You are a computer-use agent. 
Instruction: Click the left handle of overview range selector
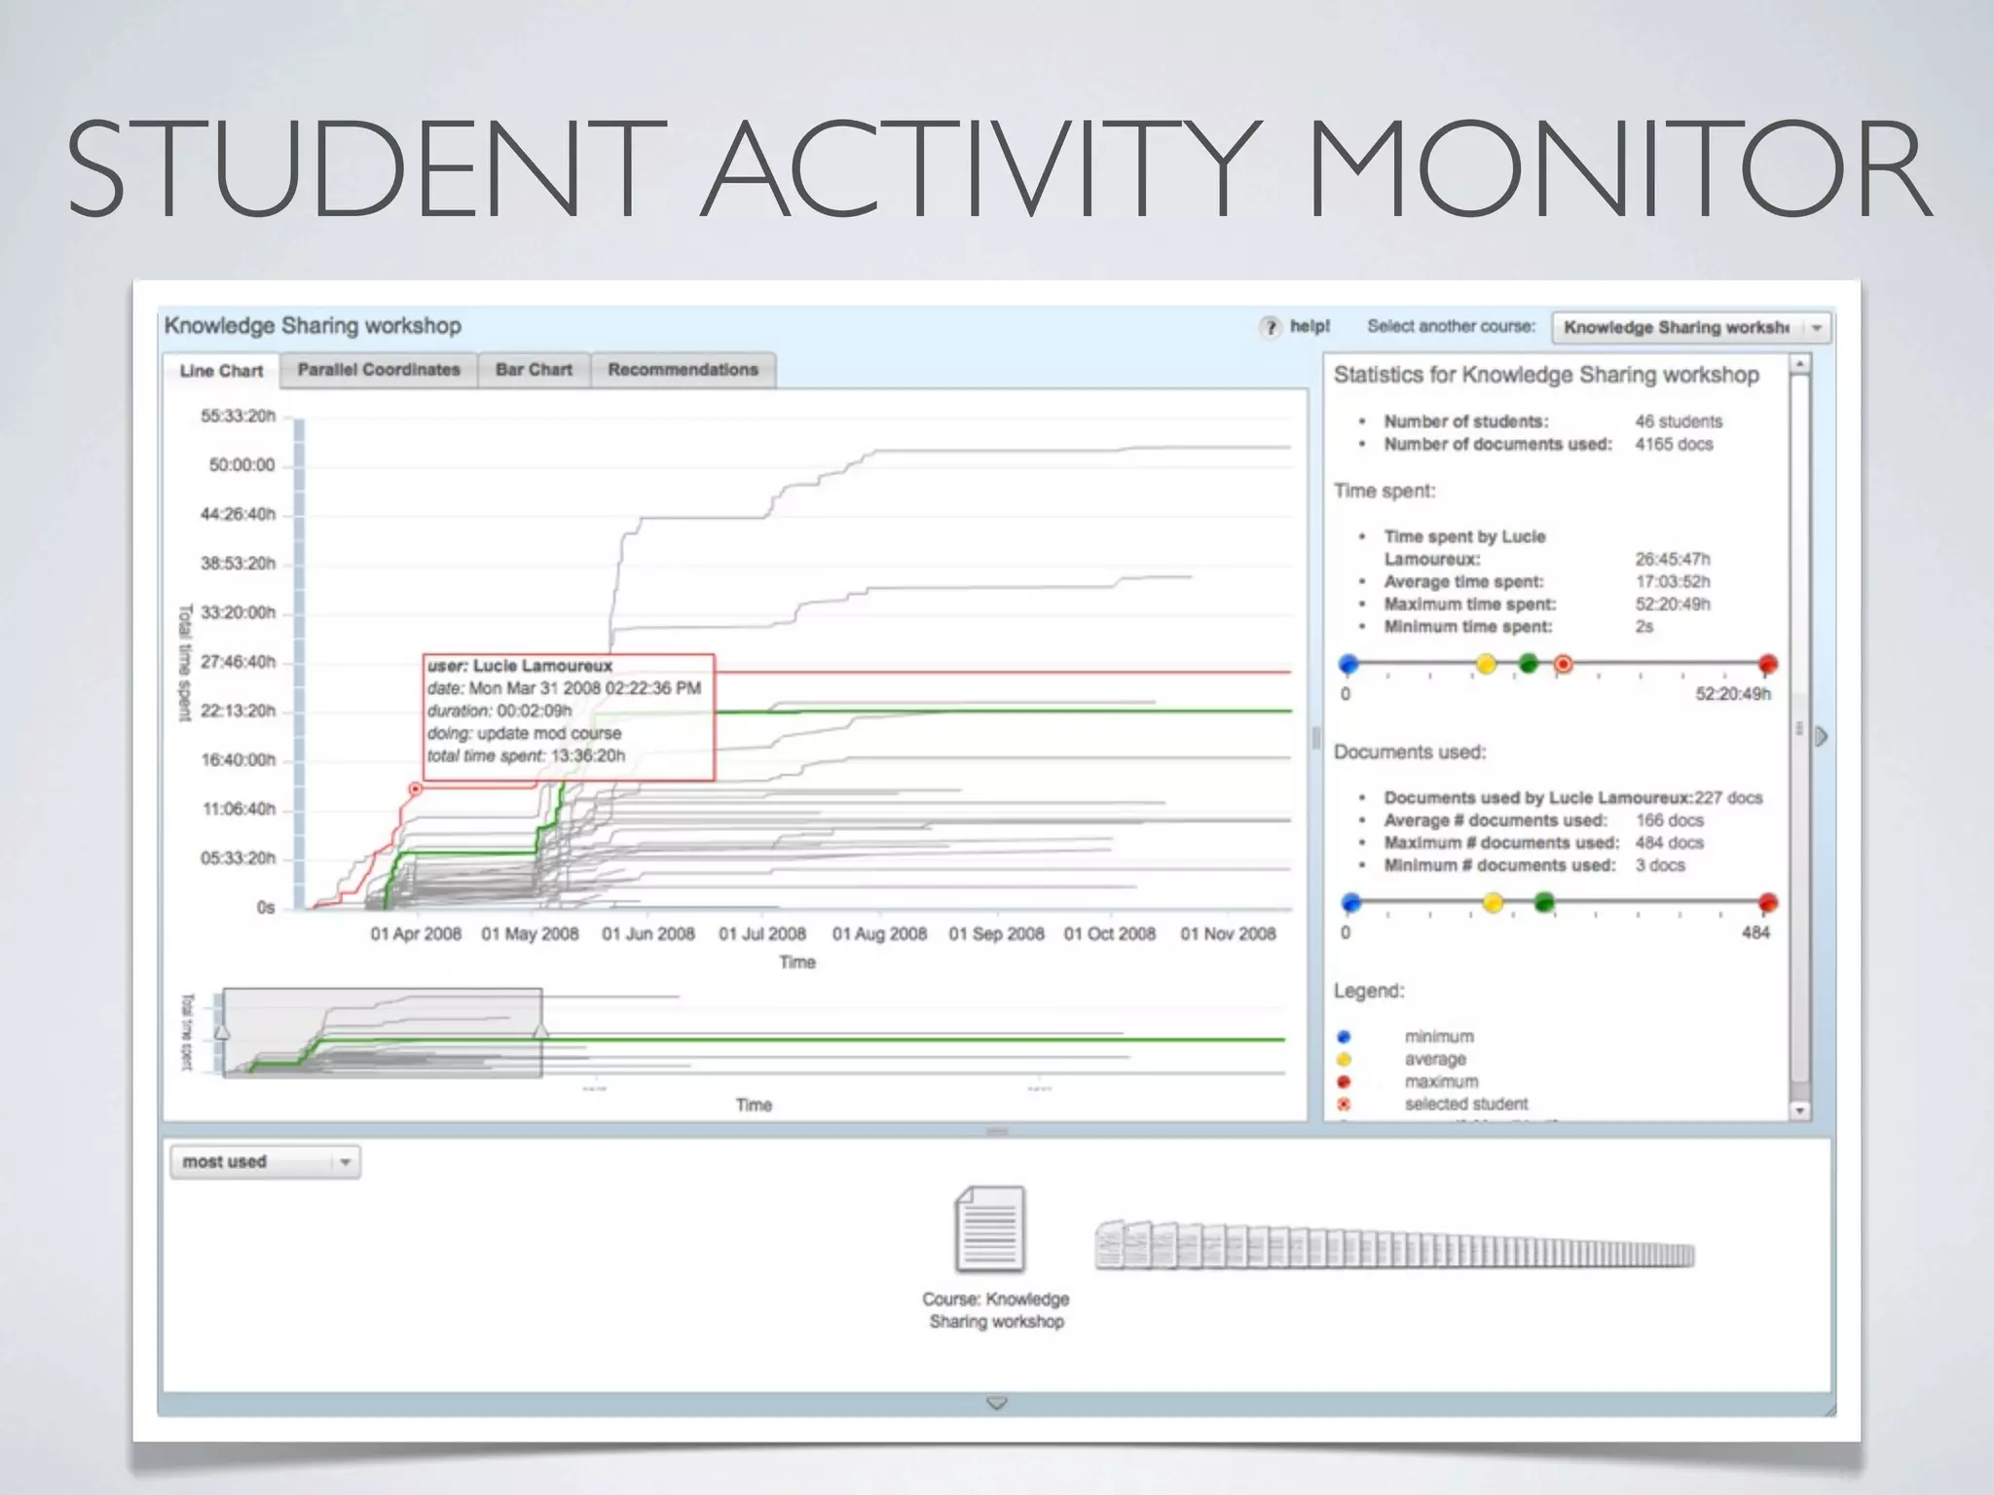(222, 1031)
